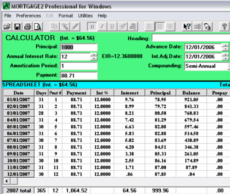Image resolution: width=230 pixels, height=194 pixels.
Task: Click the Payment input field
Action: pos(79,75)
